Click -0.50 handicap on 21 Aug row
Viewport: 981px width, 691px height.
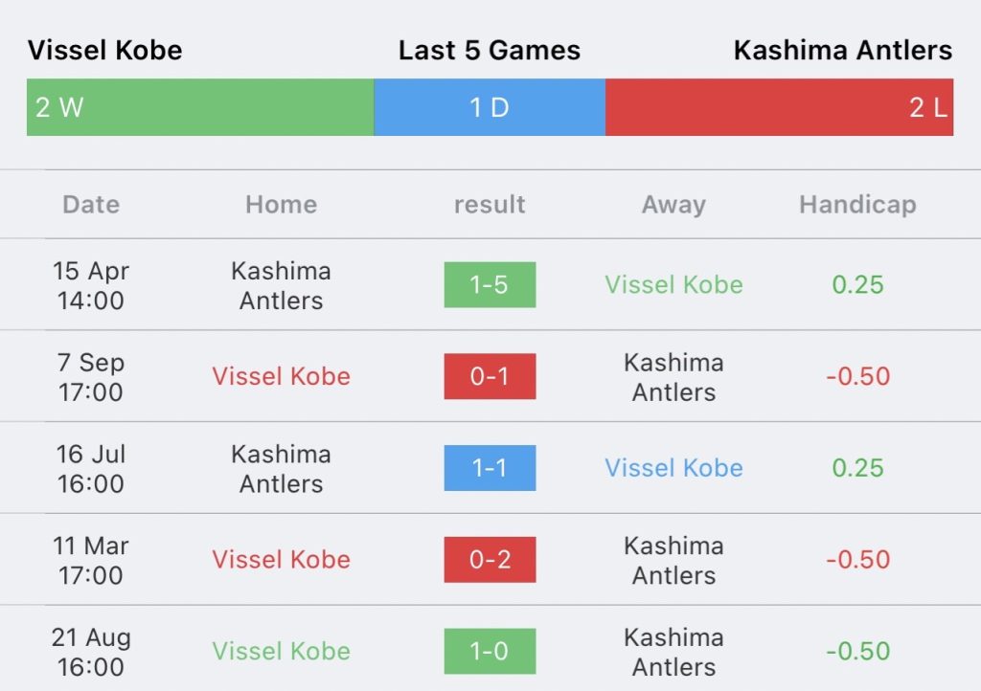click(x=857, y=651)
